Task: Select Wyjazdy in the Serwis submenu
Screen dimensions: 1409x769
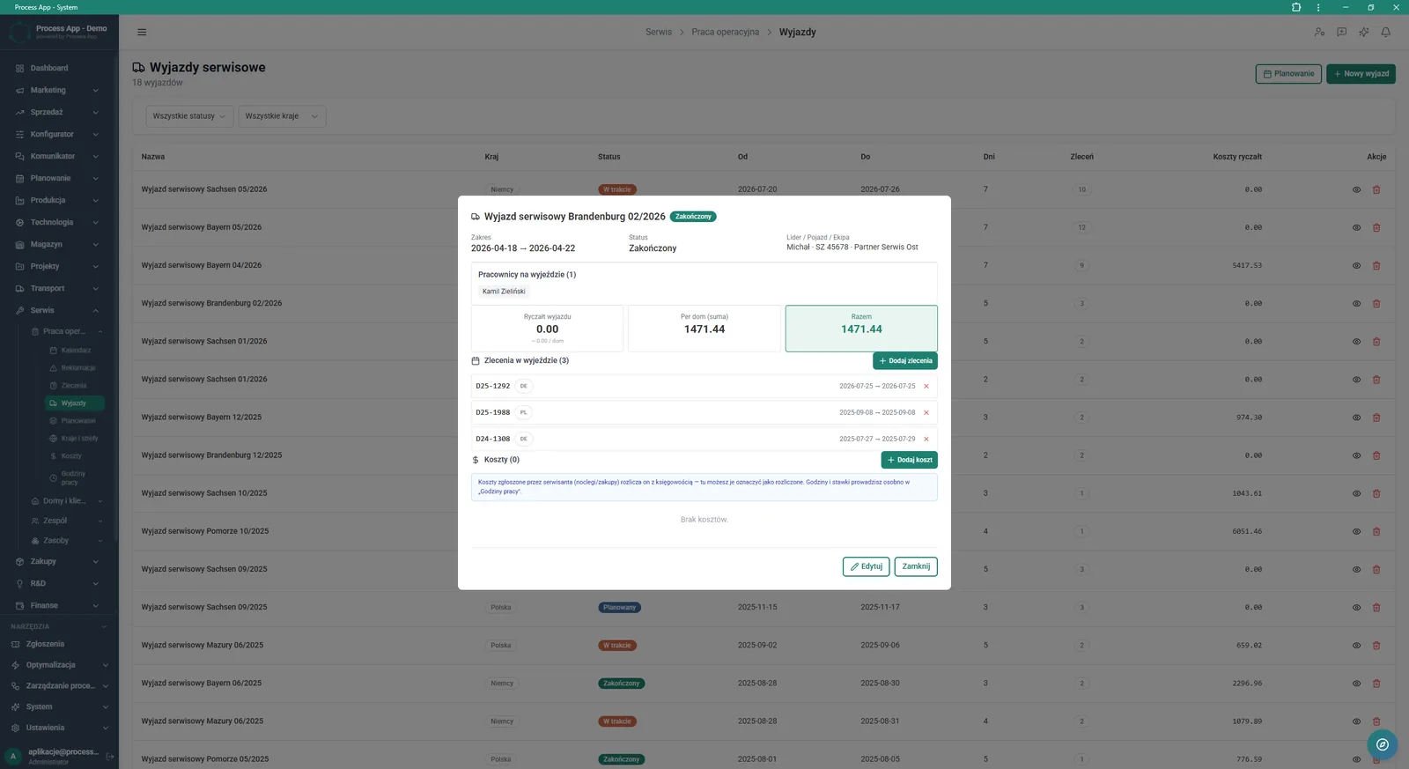Action: pos(75,403)
